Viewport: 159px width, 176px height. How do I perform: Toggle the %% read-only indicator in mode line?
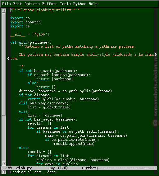pyautogui.click(x=10, y=168)
